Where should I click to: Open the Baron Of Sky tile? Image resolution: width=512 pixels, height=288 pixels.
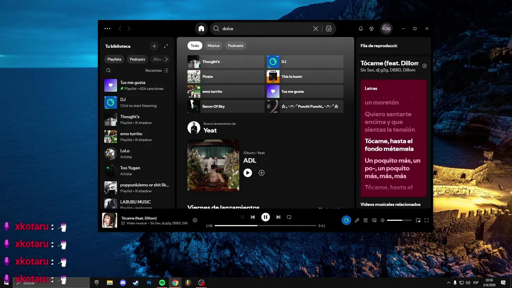click(x=226, y=106)
